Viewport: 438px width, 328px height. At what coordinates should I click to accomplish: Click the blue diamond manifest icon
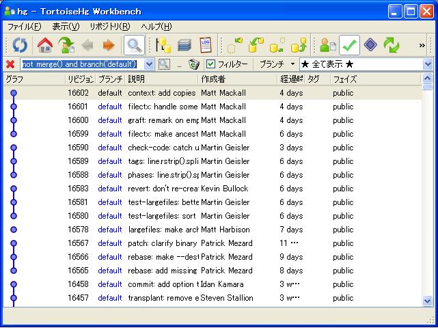point(370,45)
